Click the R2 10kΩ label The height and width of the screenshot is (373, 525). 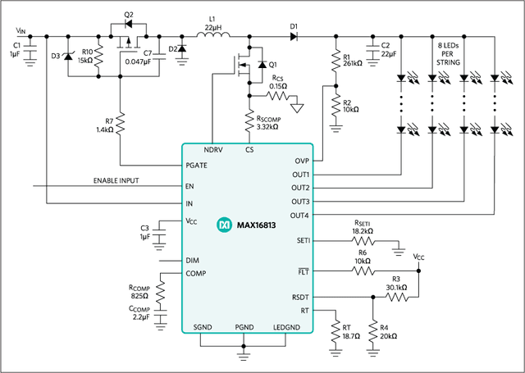pos(350,106)
